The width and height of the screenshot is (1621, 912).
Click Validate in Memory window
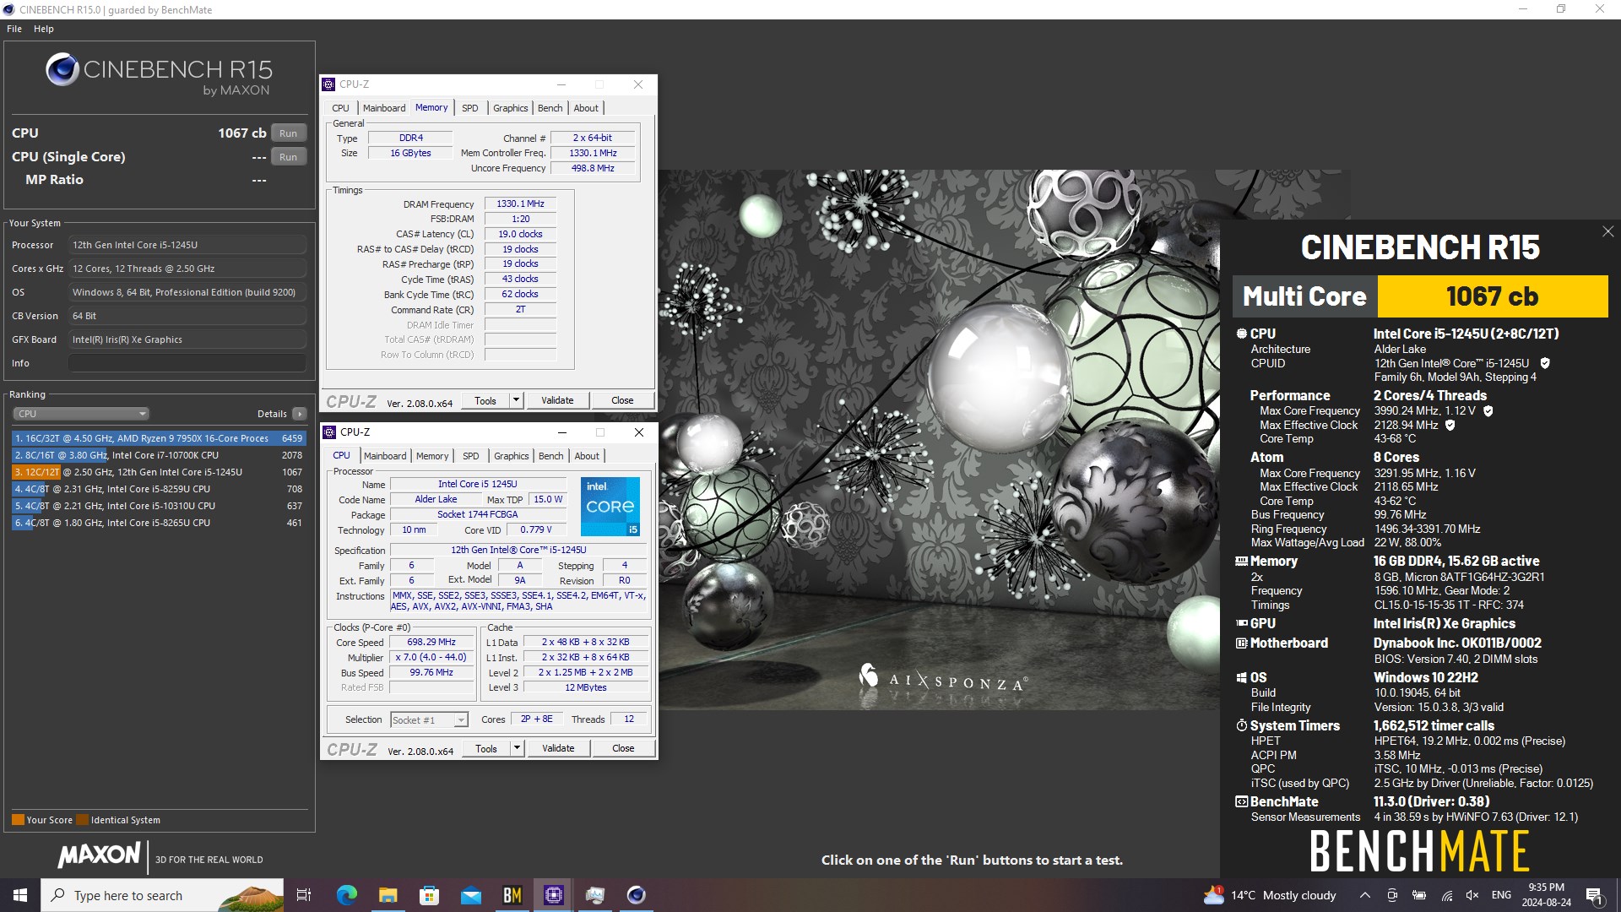(x=557, y=401)
